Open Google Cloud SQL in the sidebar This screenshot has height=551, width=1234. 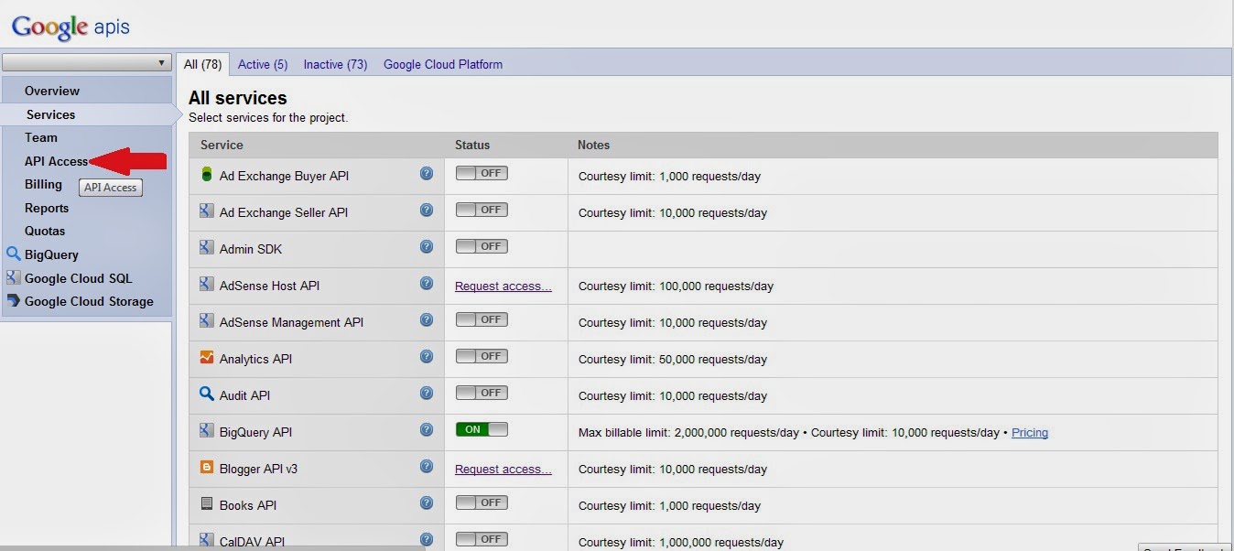[79, 278]
